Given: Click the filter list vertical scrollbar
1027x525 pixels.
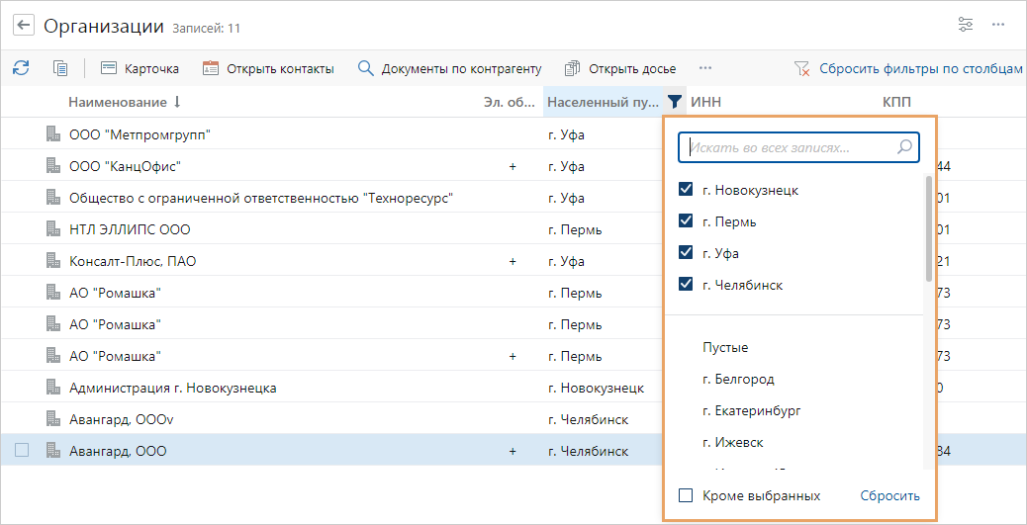Looking at the screenshot, I should click(x=927, y=229).
